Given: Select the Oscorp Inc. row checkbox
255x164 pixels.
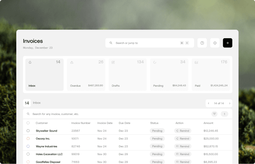Looking at the screenshot, I should pyautogui.click(x=28, y=139).
